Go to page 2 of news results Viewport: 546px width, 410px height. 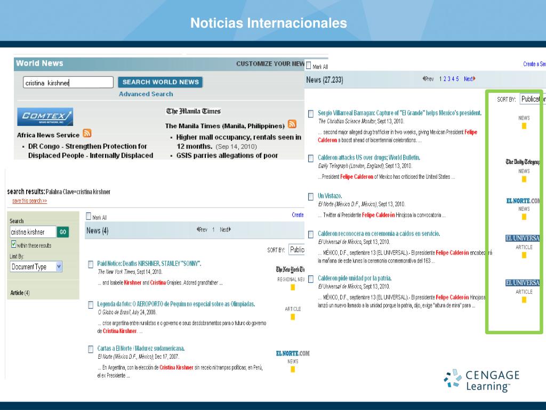[445, 79]
